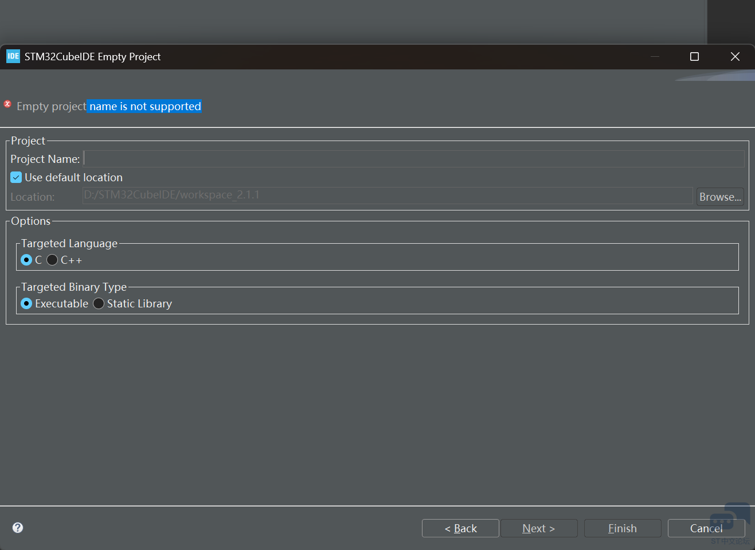Select C++ as targeted language
Viewport: 755px width, 550px height.
click(52, 260)
